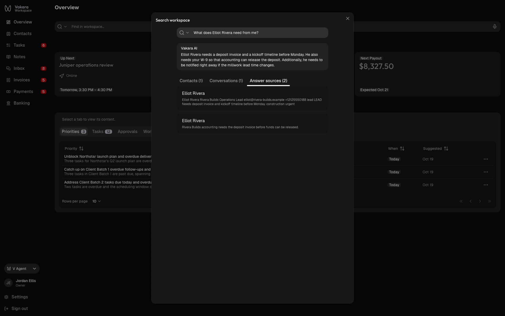
Task: Sort by the Suggested column
Action: (x=436, y=149)
